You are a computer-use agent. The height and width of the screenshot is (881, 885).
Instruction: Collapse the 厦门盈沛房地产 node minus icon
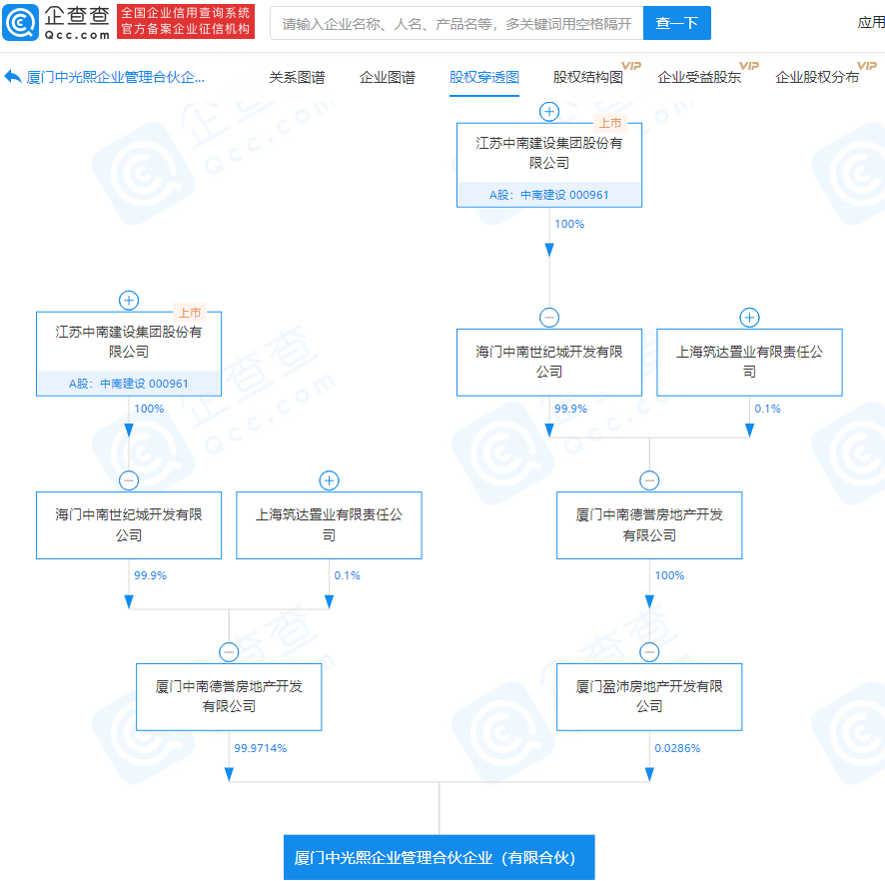(649, 652)
